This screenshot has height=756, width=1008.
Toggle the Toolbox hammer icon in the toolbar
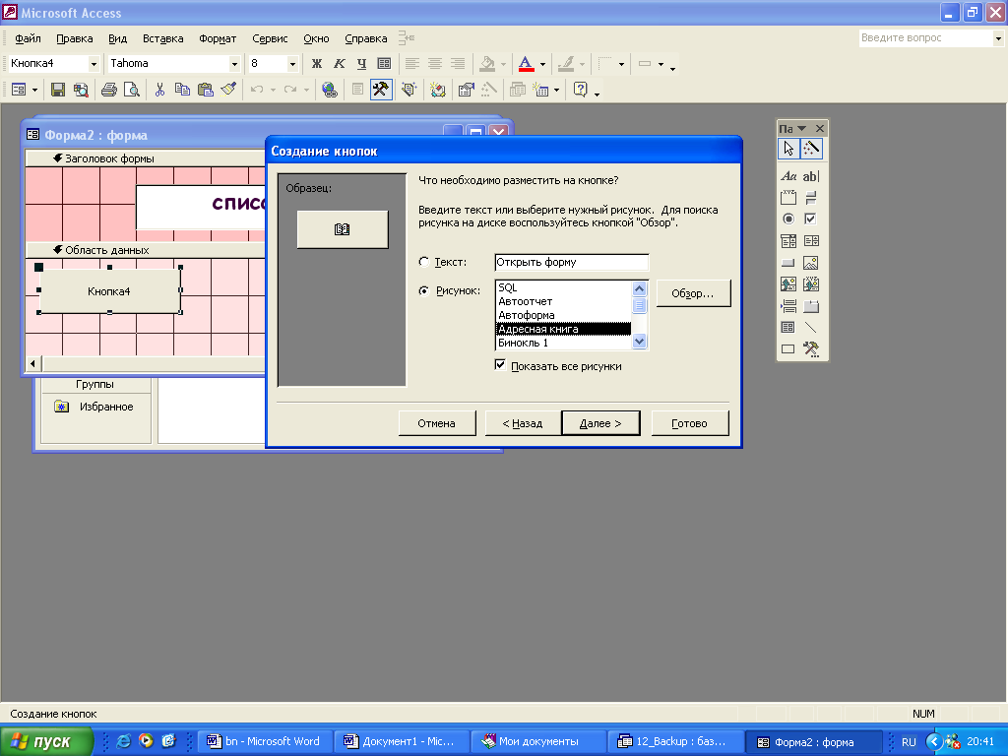tap(381, 90)
